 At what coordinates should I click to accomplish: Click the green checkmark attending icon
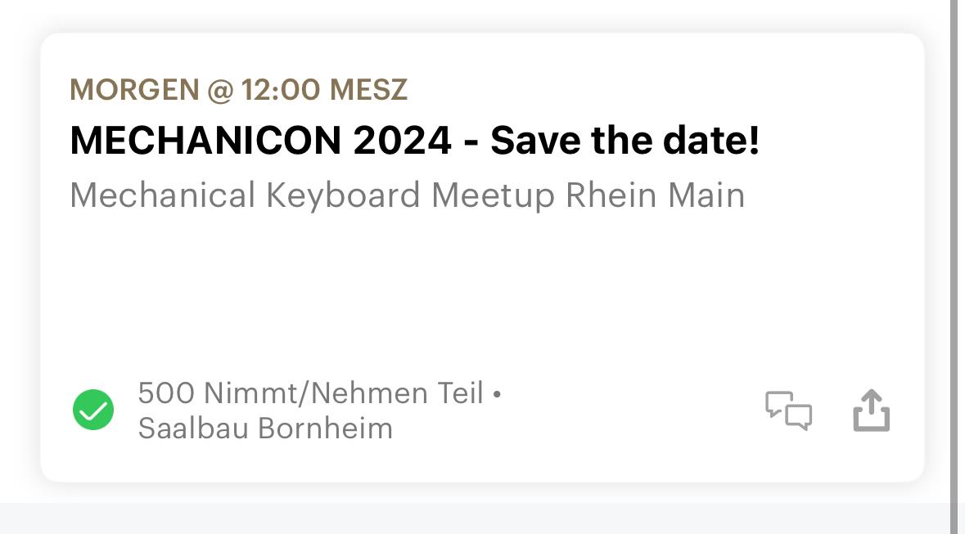(x=93, y=410)
